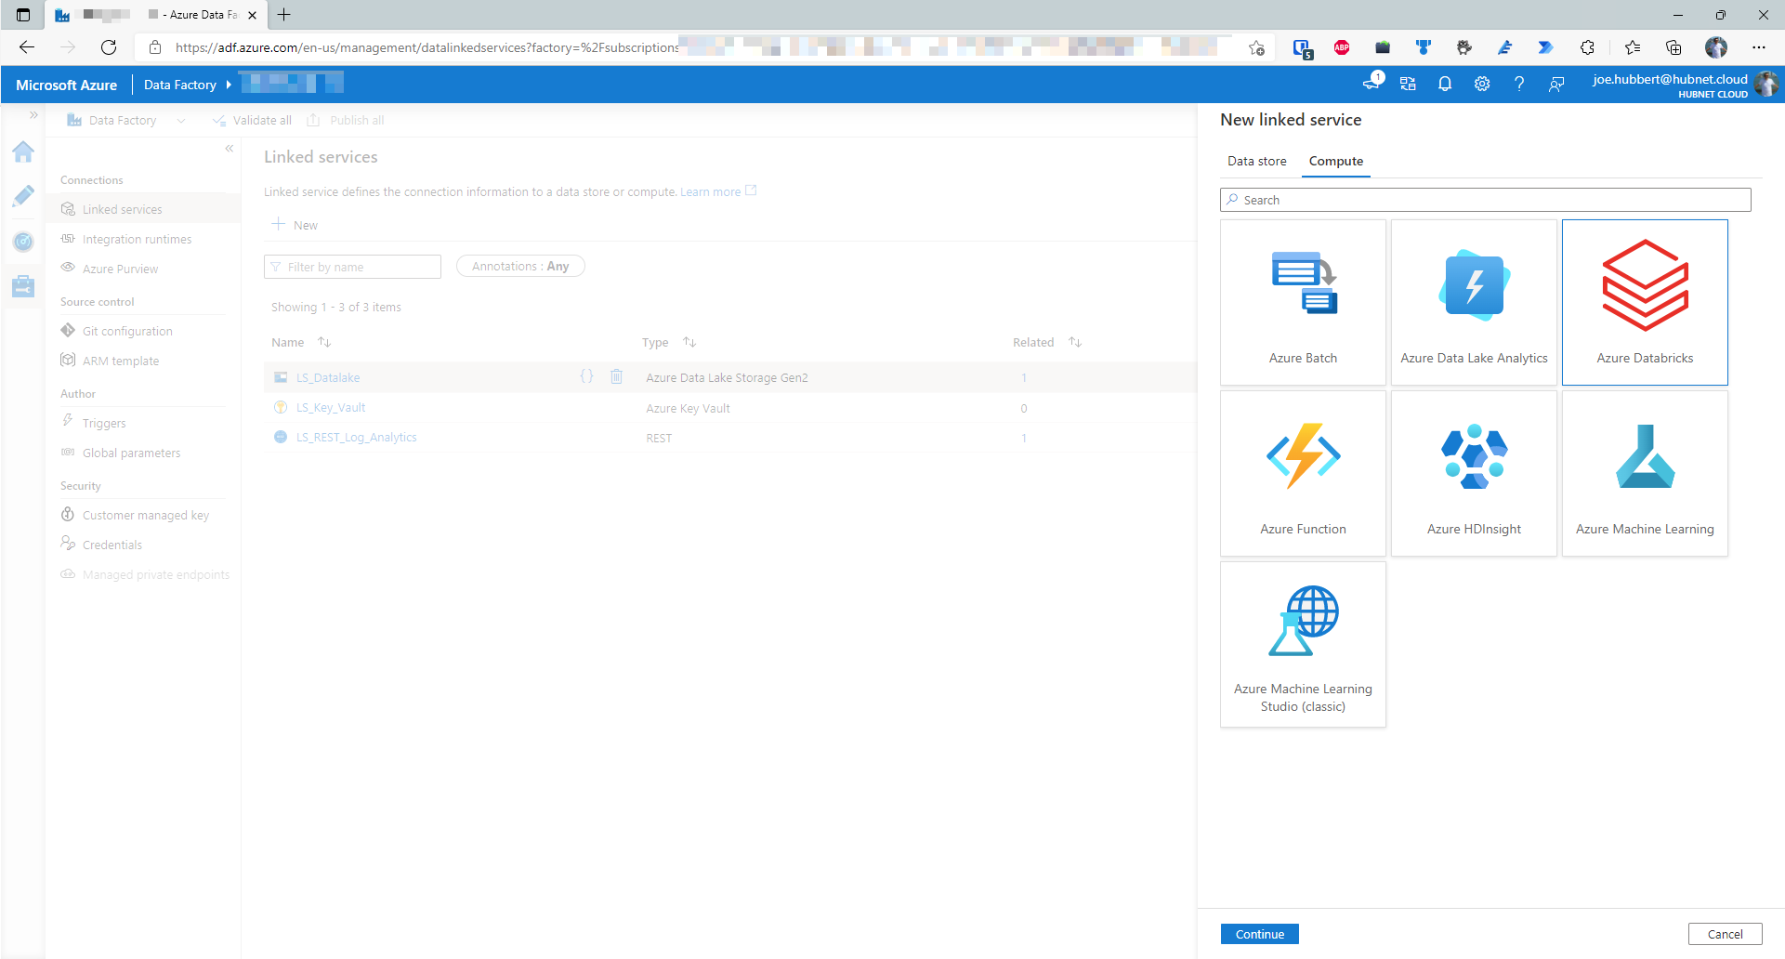
Task: Pick the Azure Function tile
Action: 1303,473
